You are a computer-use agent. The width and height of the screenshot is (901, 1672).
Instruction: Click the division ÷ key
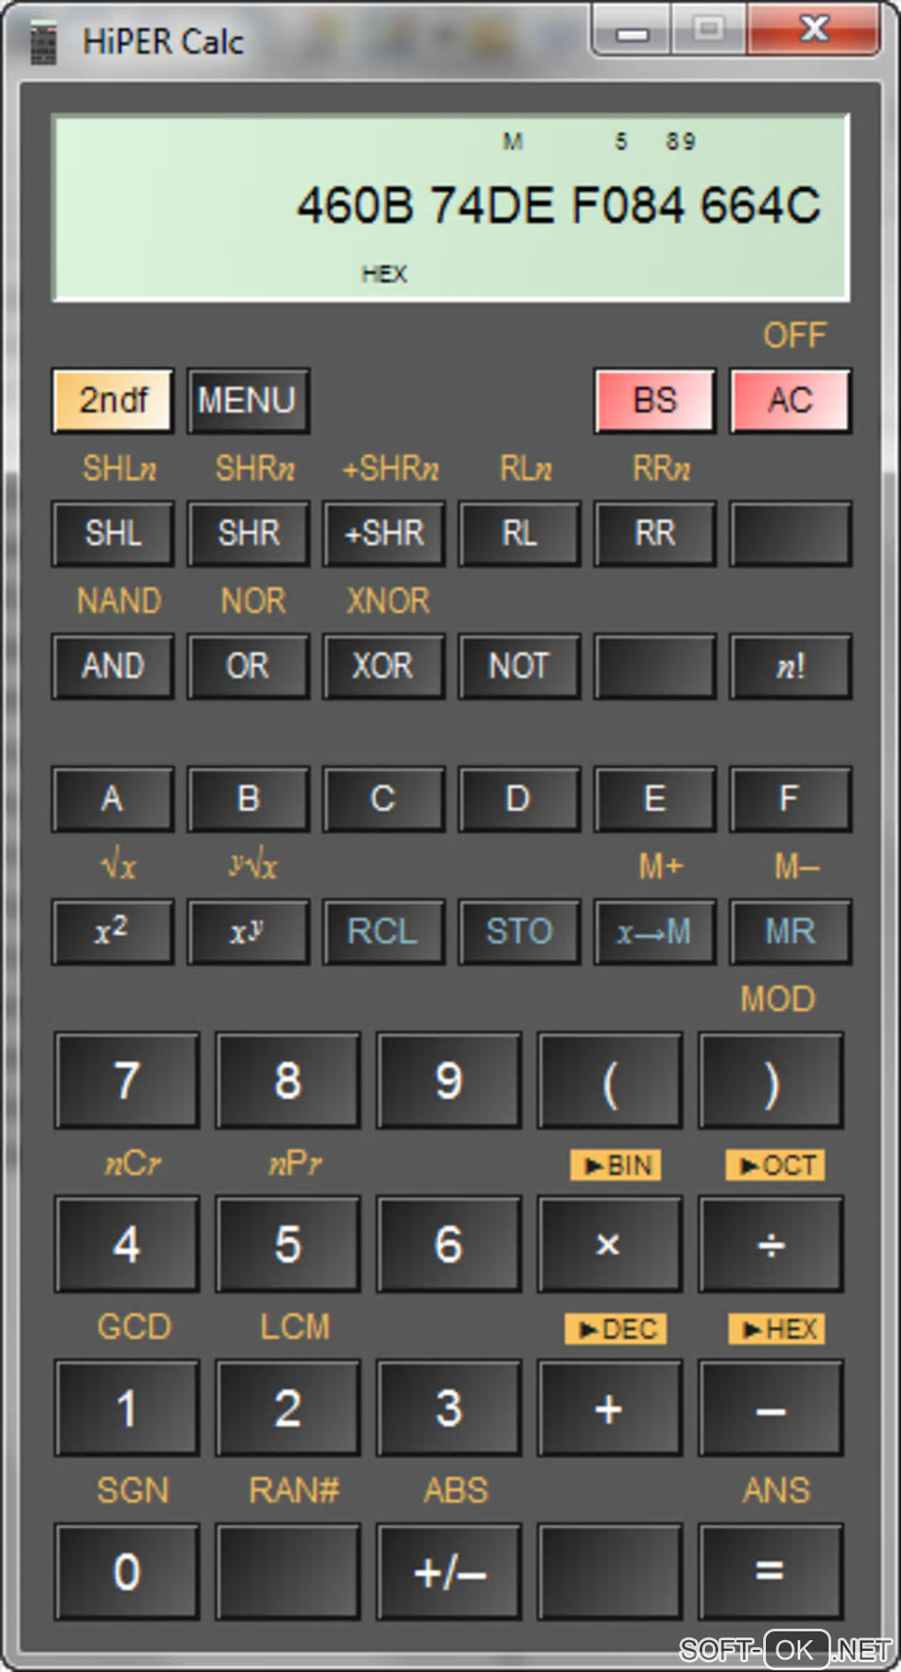click(x=770, y=1244)
